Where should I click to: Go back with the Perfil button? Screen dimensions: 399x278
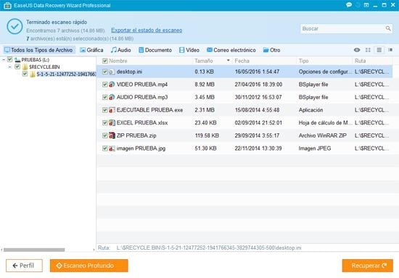click(24, 266)
